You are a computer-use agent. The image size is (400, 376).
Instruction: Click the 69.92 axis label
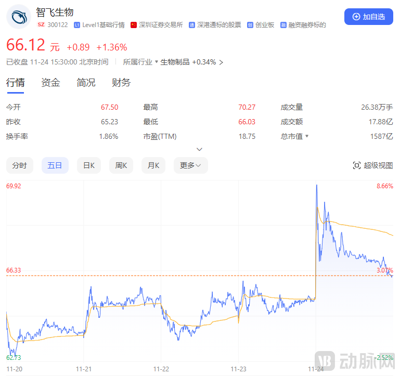14,186
